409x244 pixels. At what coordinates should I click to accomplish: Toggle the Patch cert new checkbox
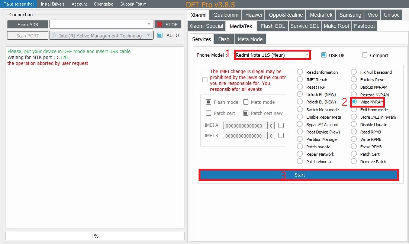pos(246,113)
